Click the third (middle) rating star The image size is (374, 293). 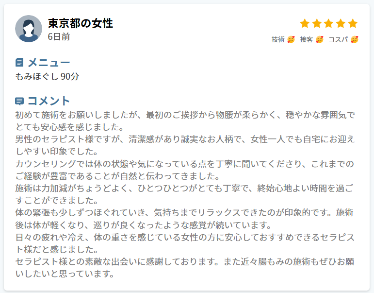[x=329, y=23]
